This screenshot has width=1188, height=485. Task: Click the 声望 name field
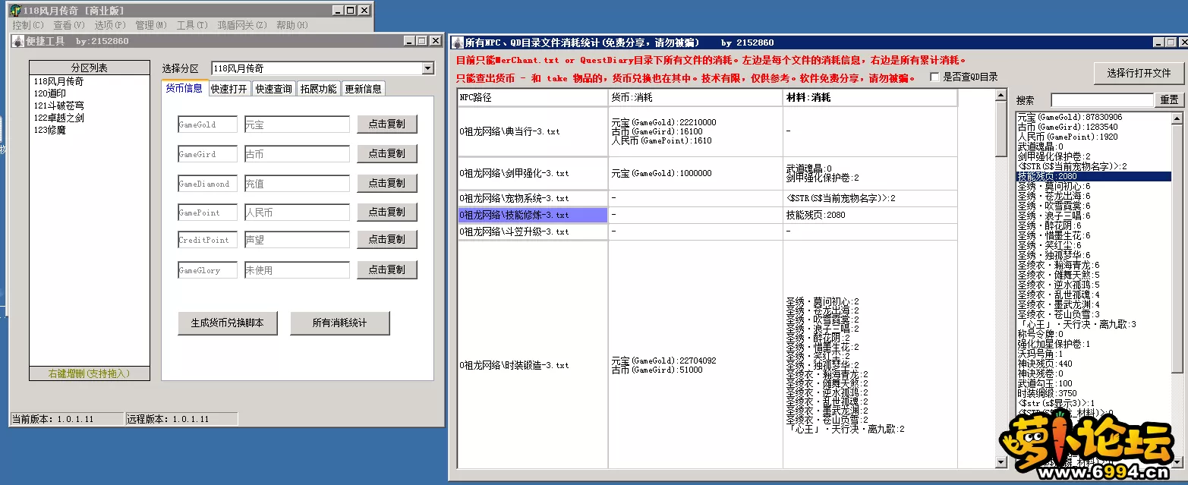(297, 240)
